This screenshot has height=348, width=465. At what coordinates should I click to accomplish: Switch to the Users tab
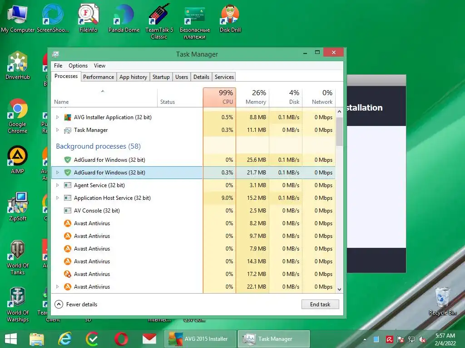tap(182, 77)
